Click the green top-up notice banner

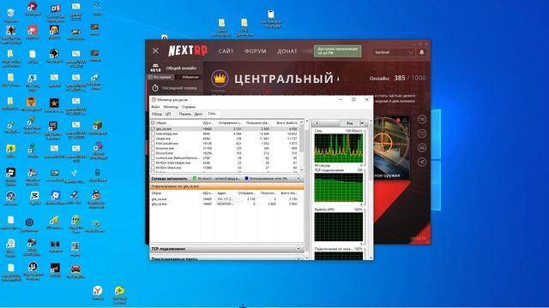(337, 51)
